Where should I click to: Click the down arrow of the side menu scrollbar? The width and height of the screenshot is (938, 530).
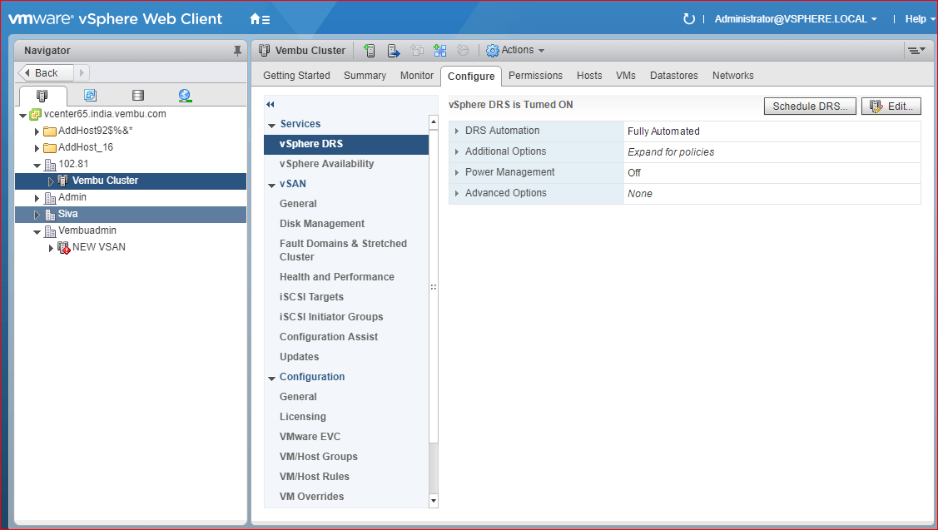pyautogui.click(x=434, y=501)
